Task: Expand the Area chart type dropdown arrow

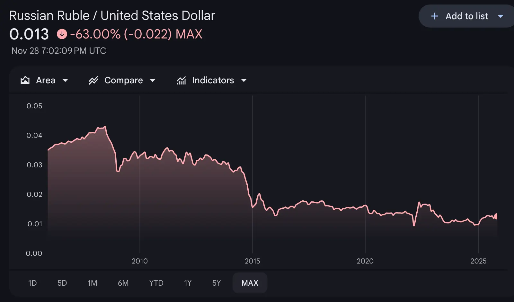Action: point(65,80)
